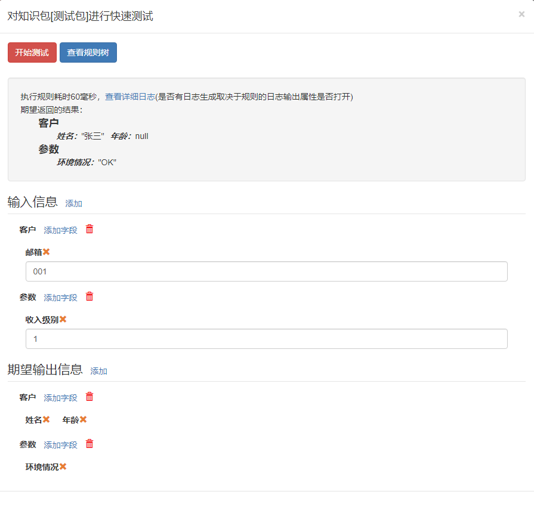Click 添加字段 for input 客户
Screen dimensions: 534x507
[61, 230]
